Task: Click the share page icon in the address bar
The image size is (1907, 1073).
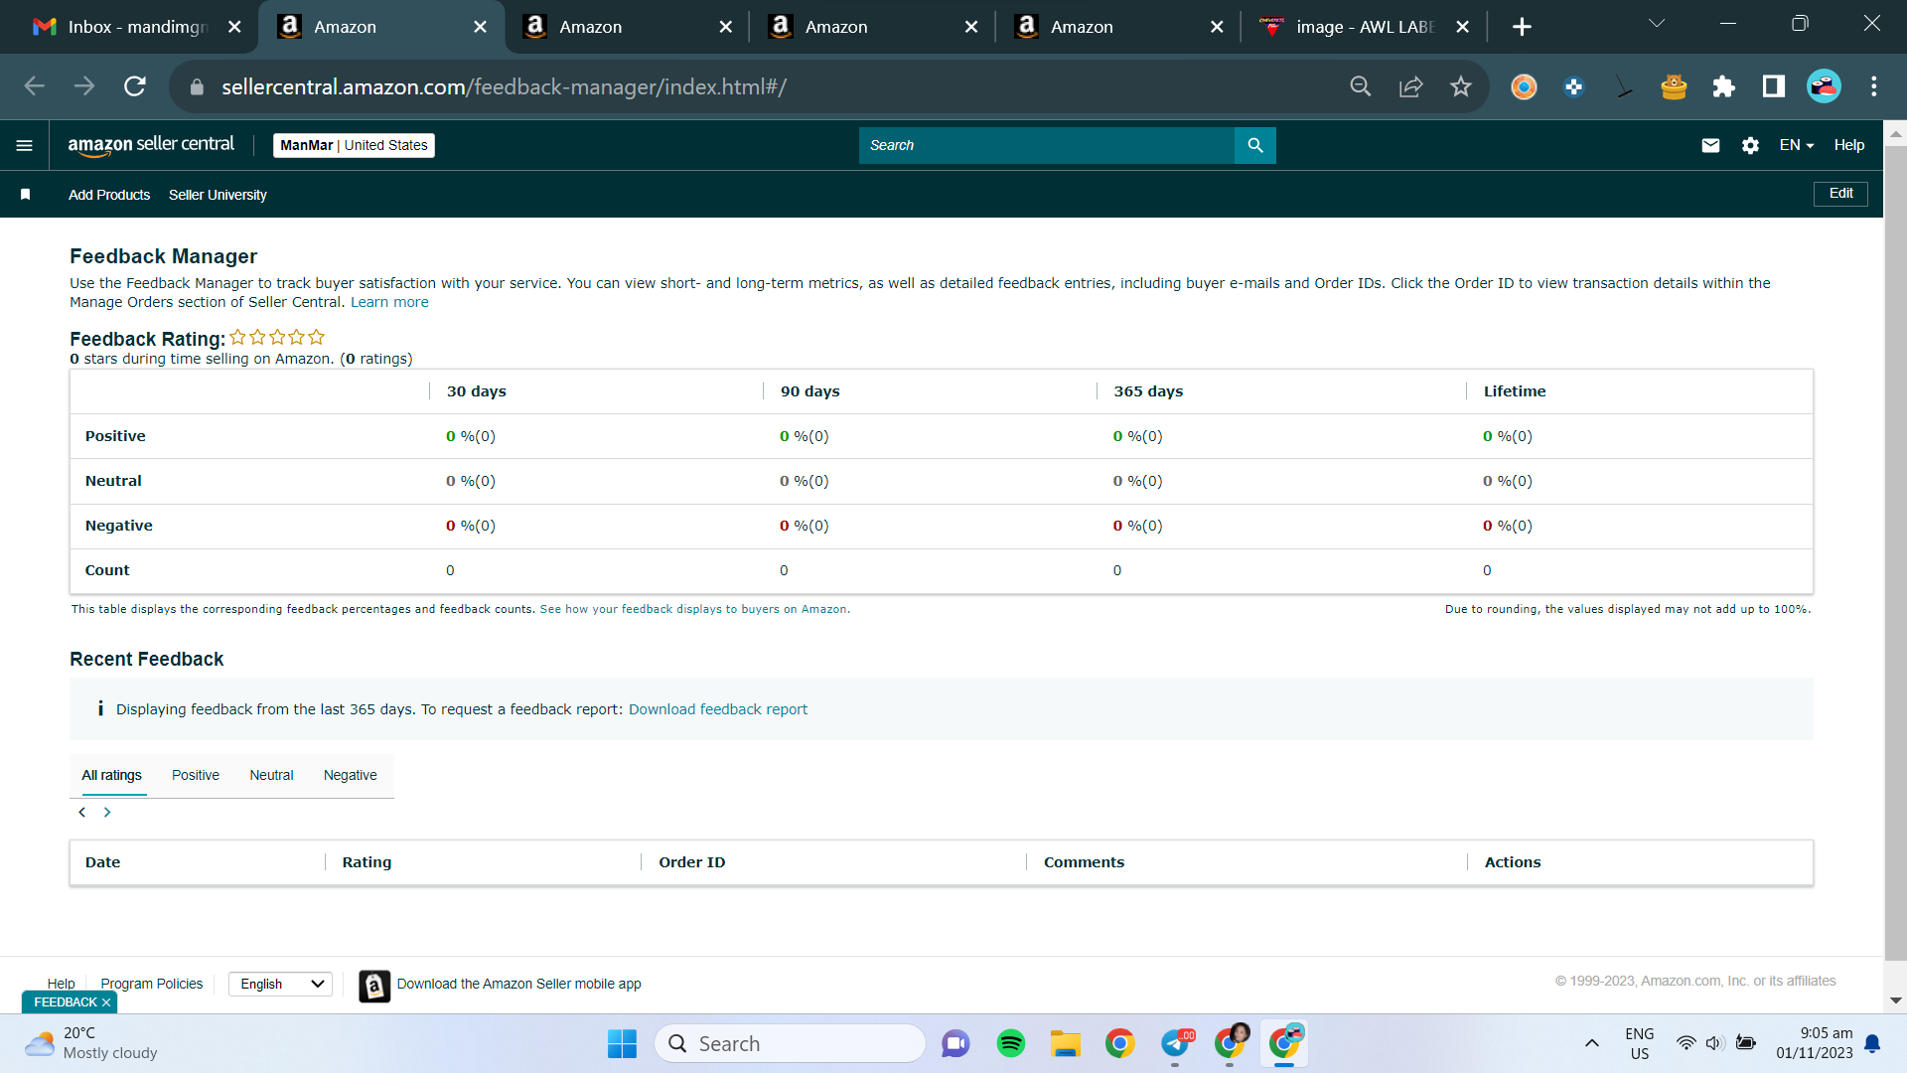Action: 1410,86
